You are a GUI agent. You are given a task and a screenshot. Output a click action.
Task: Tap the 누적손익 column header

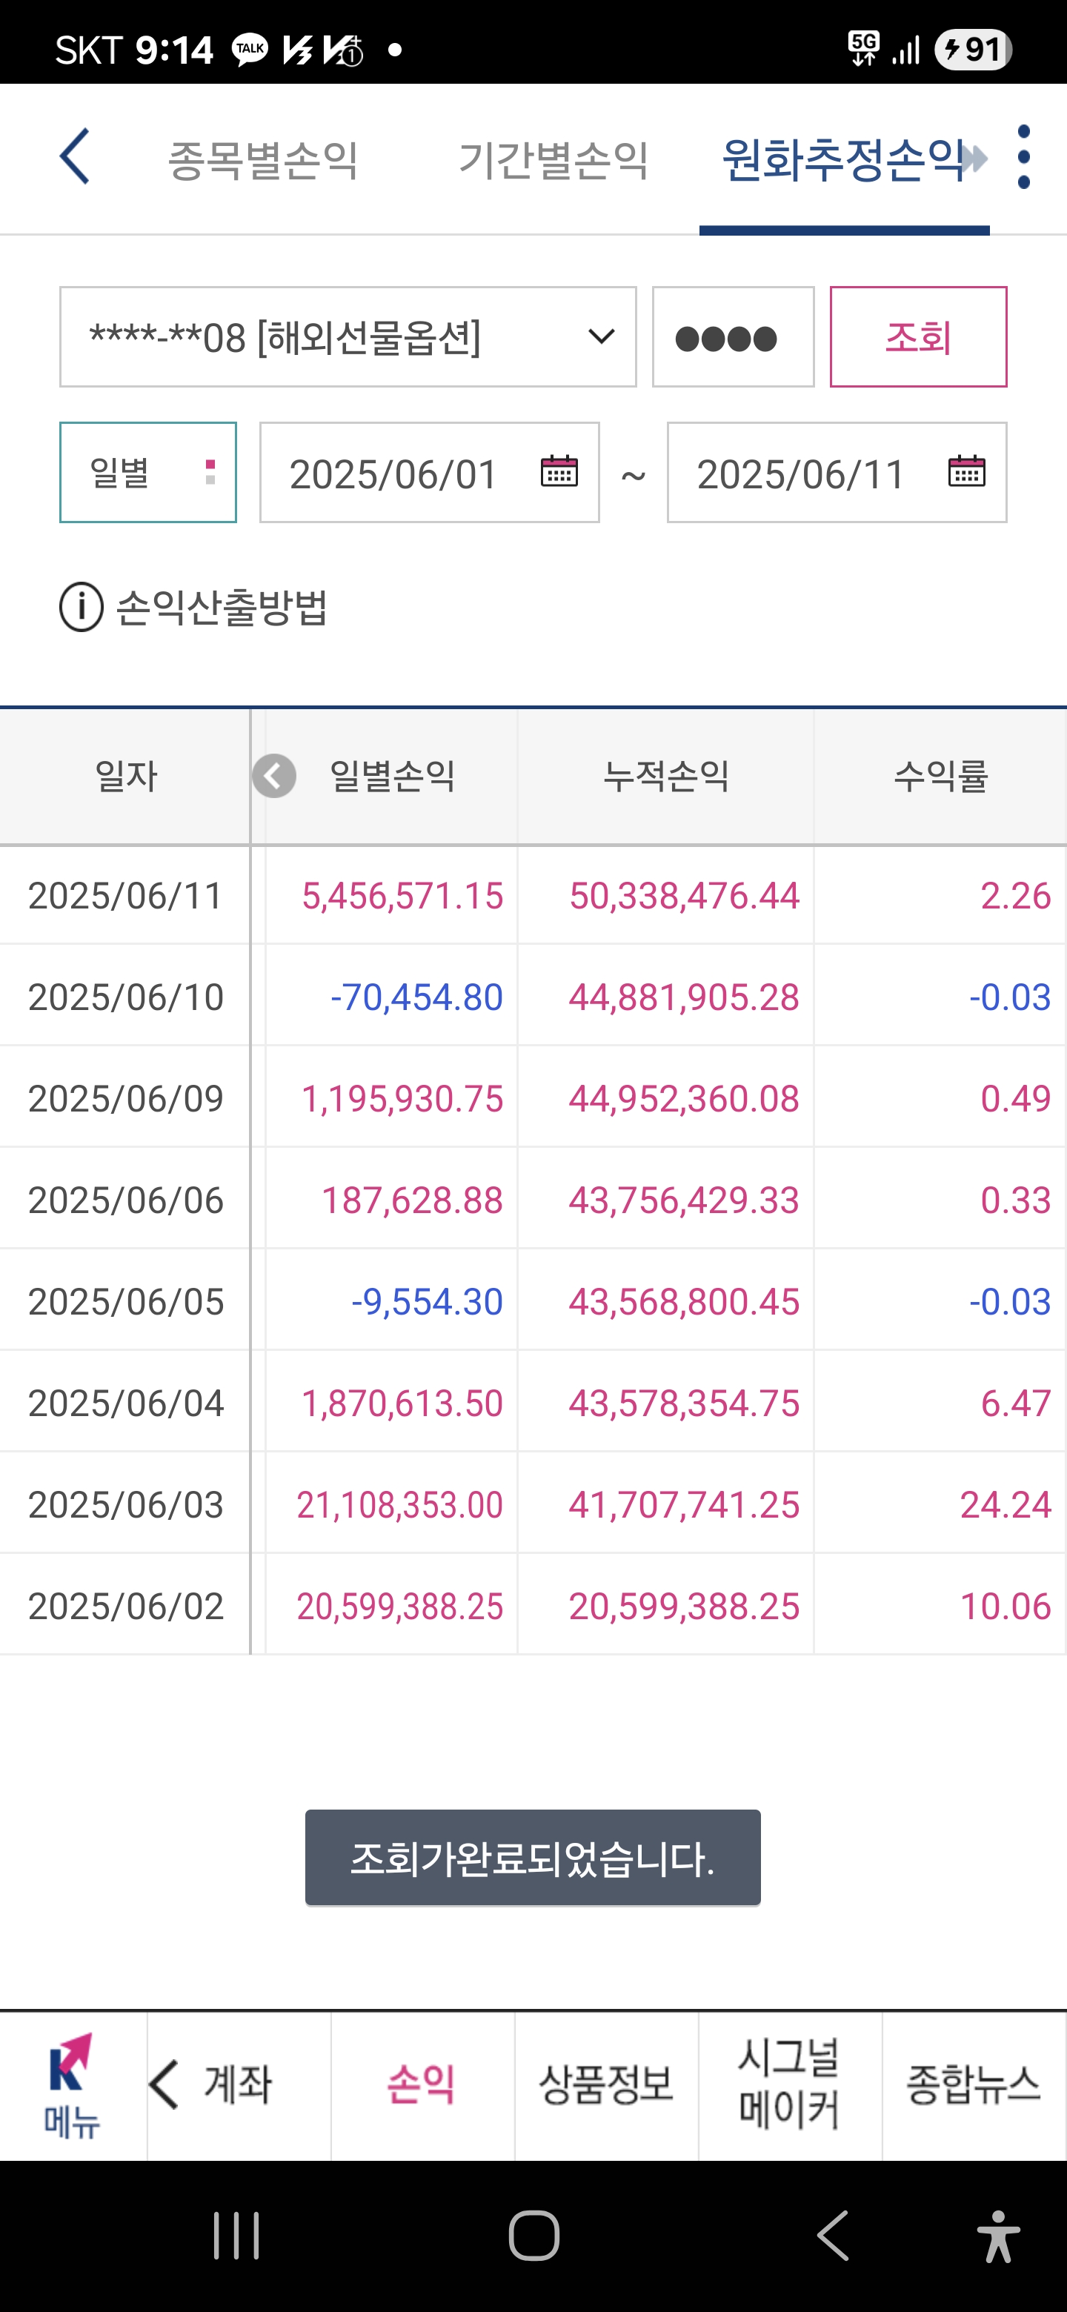pyautogui.click(x=666, y=777)
